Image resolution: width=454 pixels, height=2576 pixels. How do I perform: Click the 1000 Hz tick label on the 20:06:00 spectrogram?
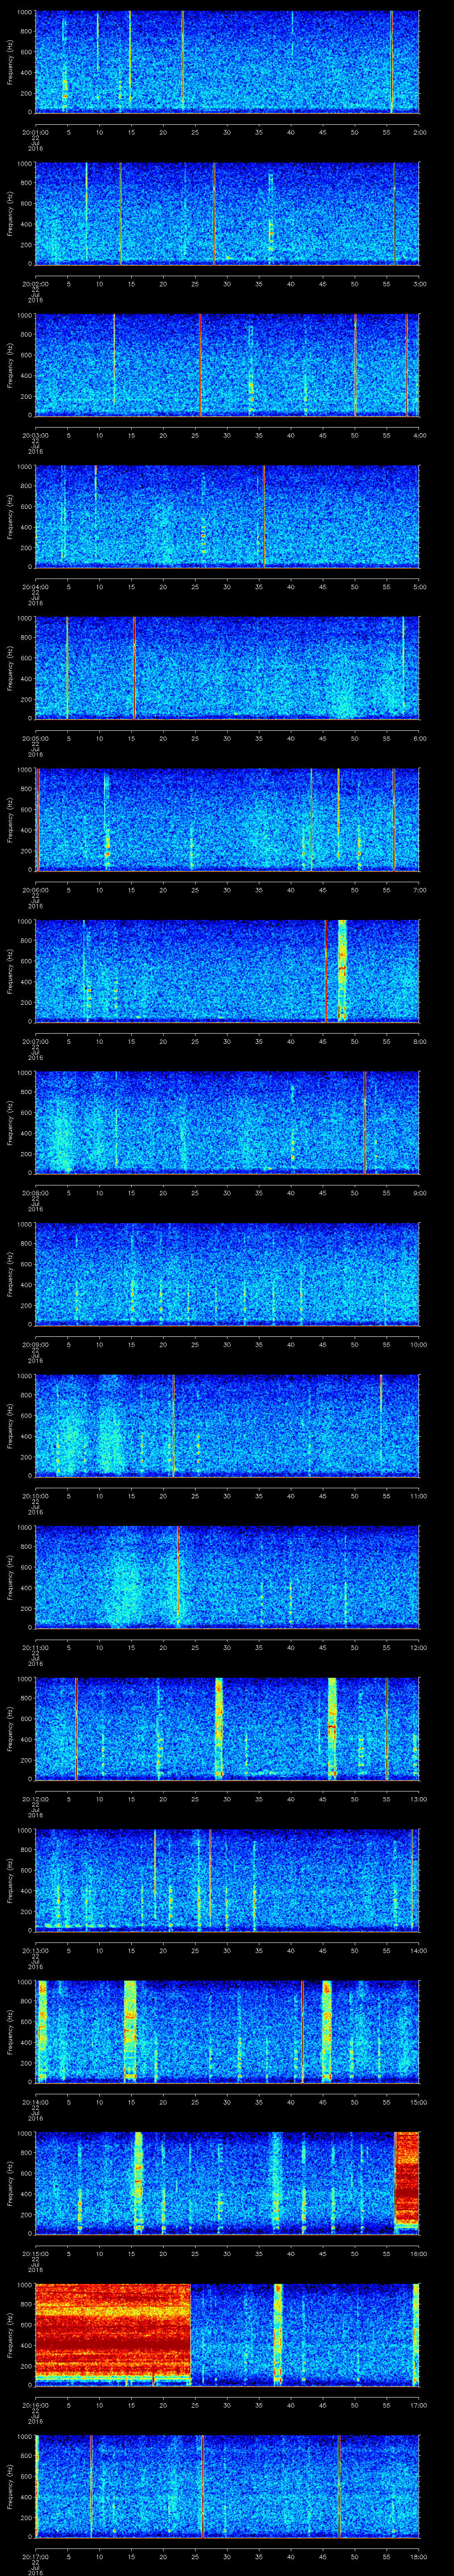[25, 770]
